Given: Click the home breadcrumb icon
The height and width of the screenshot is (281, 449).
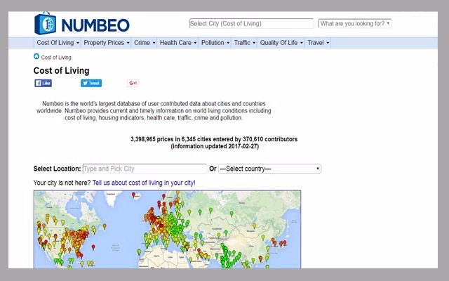Looking at the screenshot, I should (36, 56).
